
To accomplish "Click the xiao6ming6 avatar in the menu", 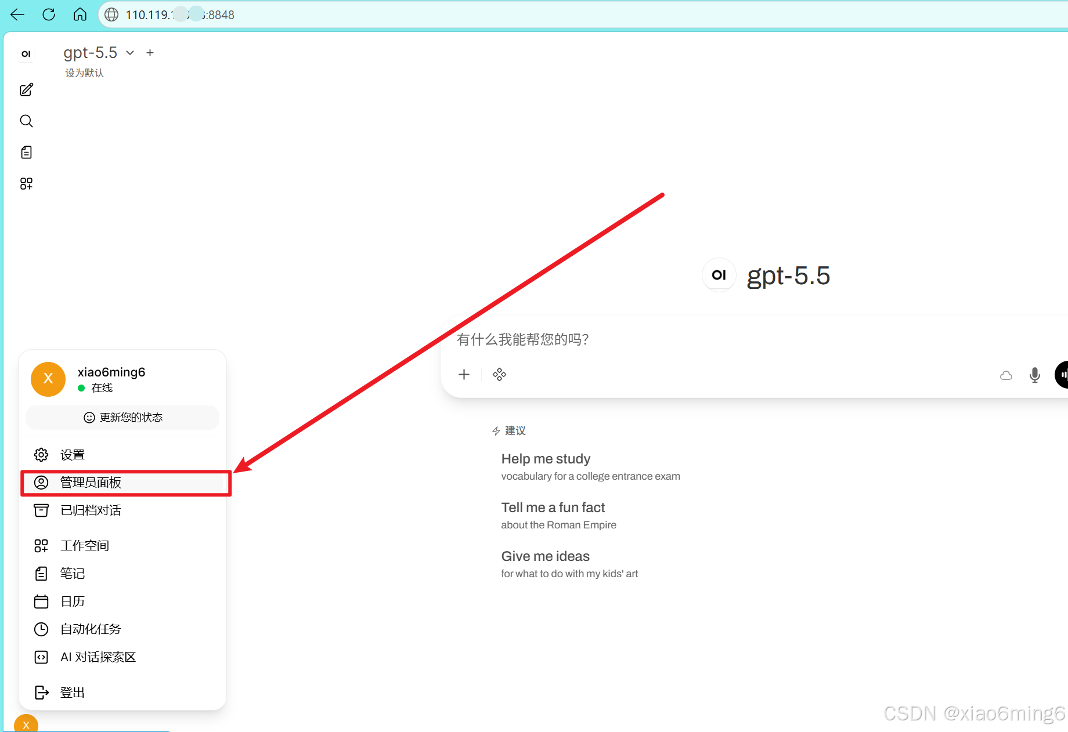I will 48,379.
